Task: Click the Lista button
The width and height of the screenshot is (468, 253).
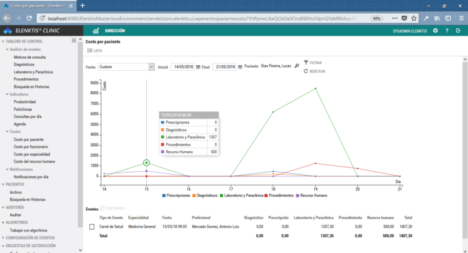Action: 94,51
